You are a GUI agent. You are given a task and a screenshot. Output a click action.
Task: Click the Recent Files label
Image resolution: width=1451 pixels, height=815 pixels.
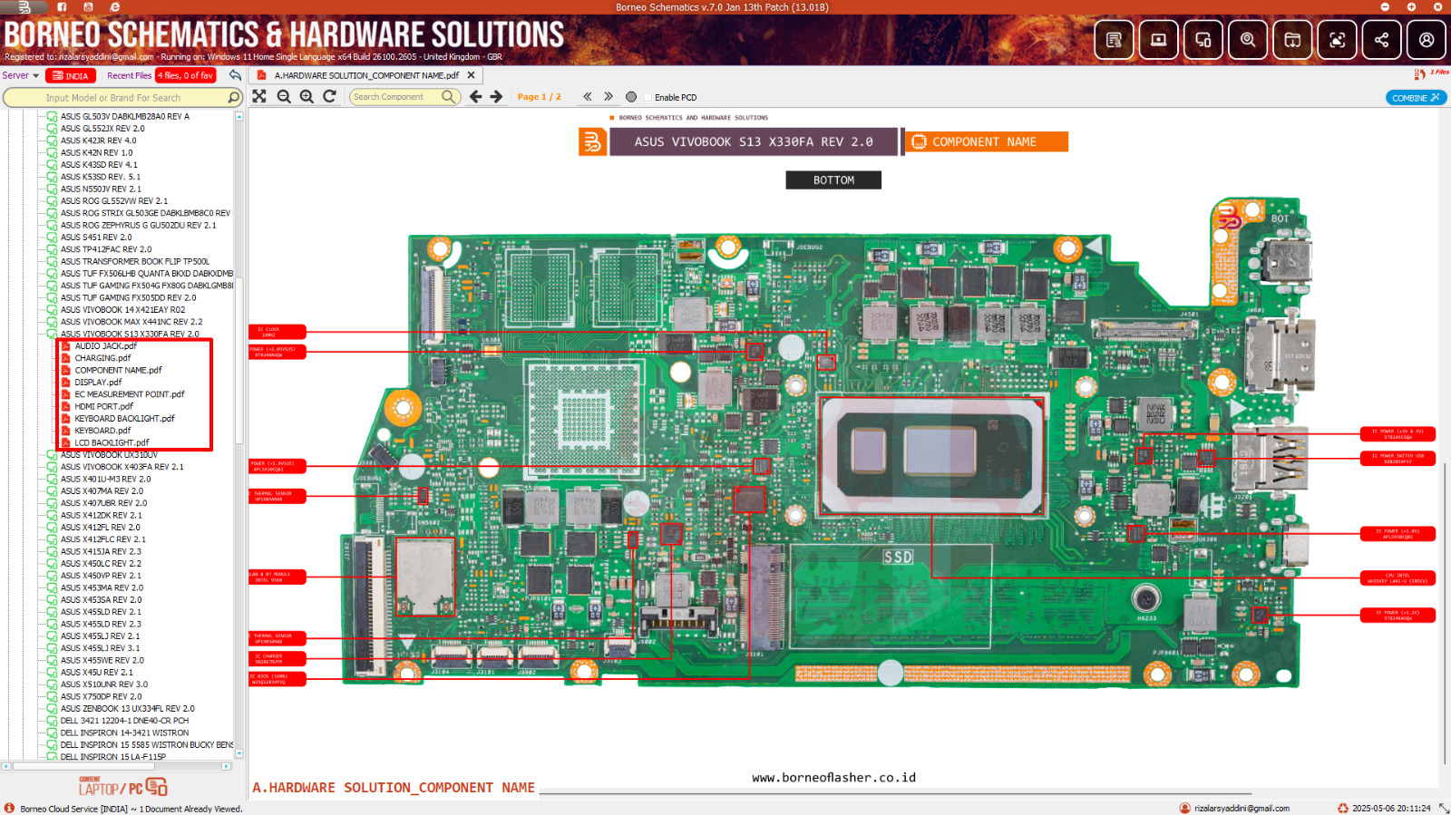coord(129,75)
